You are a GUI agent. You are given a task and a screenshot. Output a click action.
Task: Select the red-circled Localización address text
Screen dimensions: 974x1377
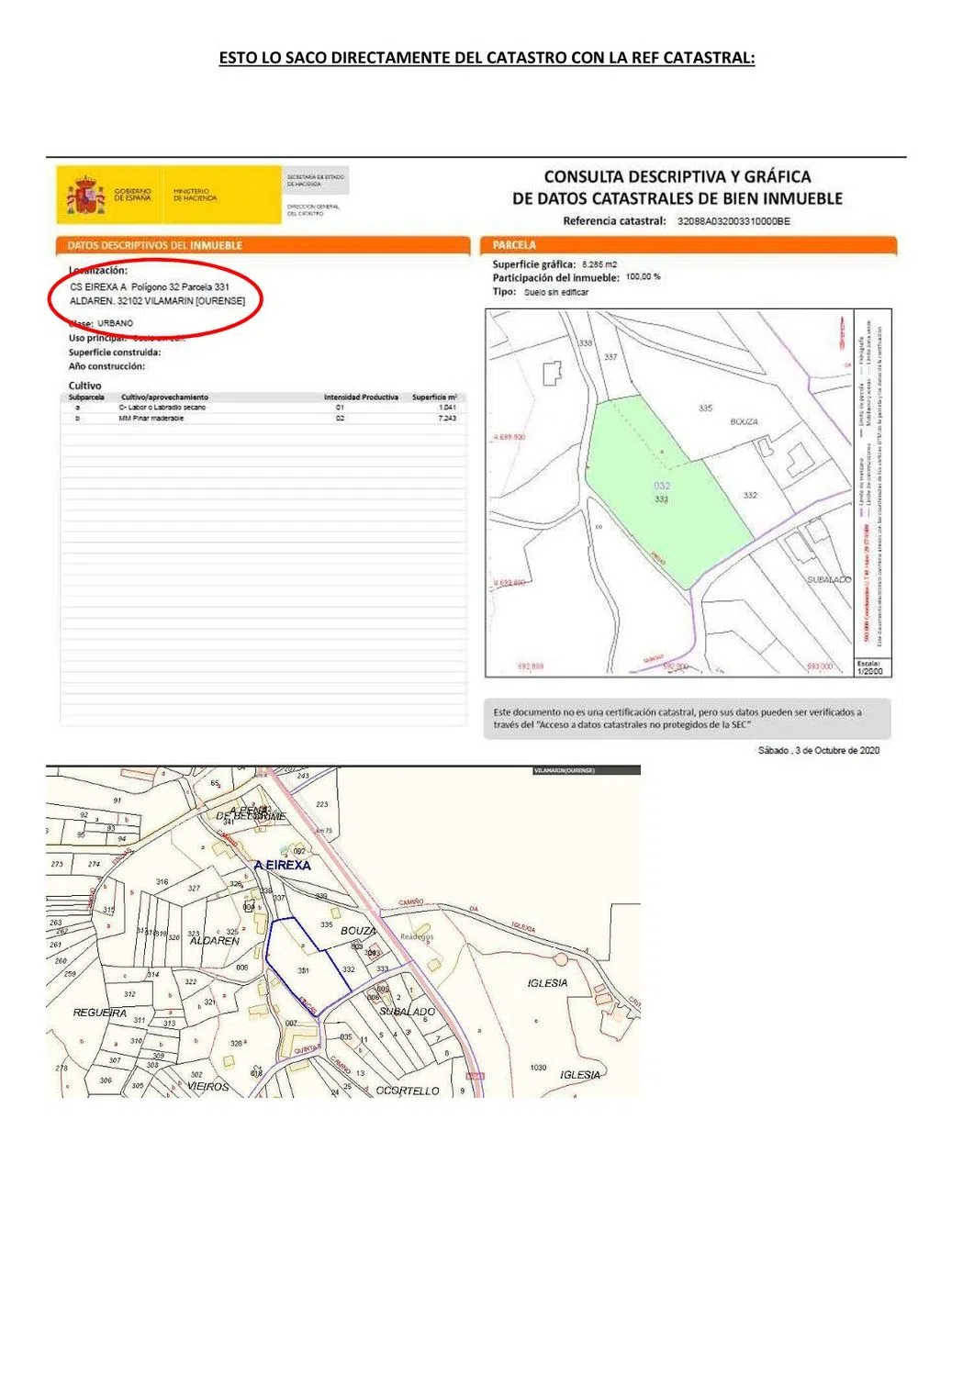(x=158, y=294)
